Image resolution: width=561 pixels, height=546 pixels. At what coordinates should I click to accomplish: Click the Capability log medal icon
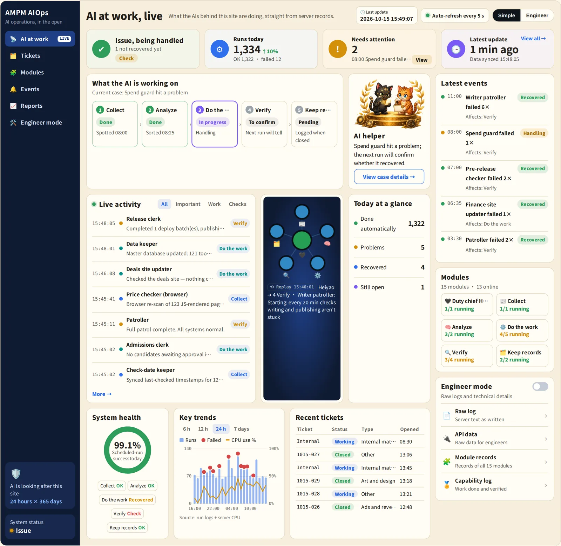tap(447, 485)
